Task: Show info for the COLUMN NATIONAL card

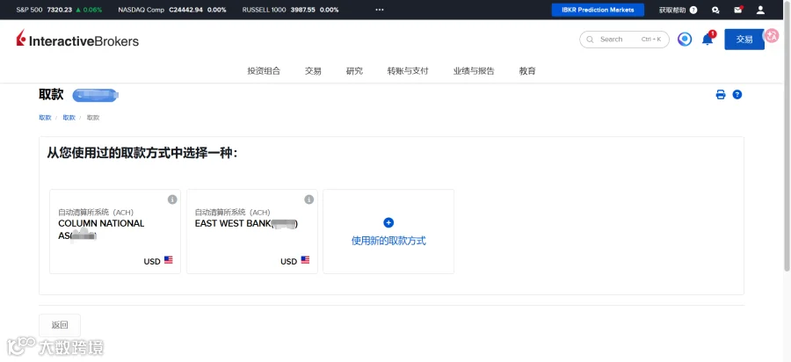Action: tap(172, 199)
